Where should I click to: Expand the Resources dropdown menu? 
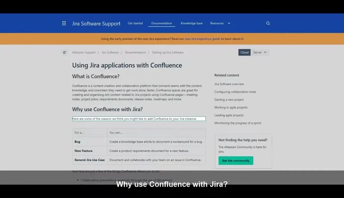pyautogui.click(x=220, y=23)
